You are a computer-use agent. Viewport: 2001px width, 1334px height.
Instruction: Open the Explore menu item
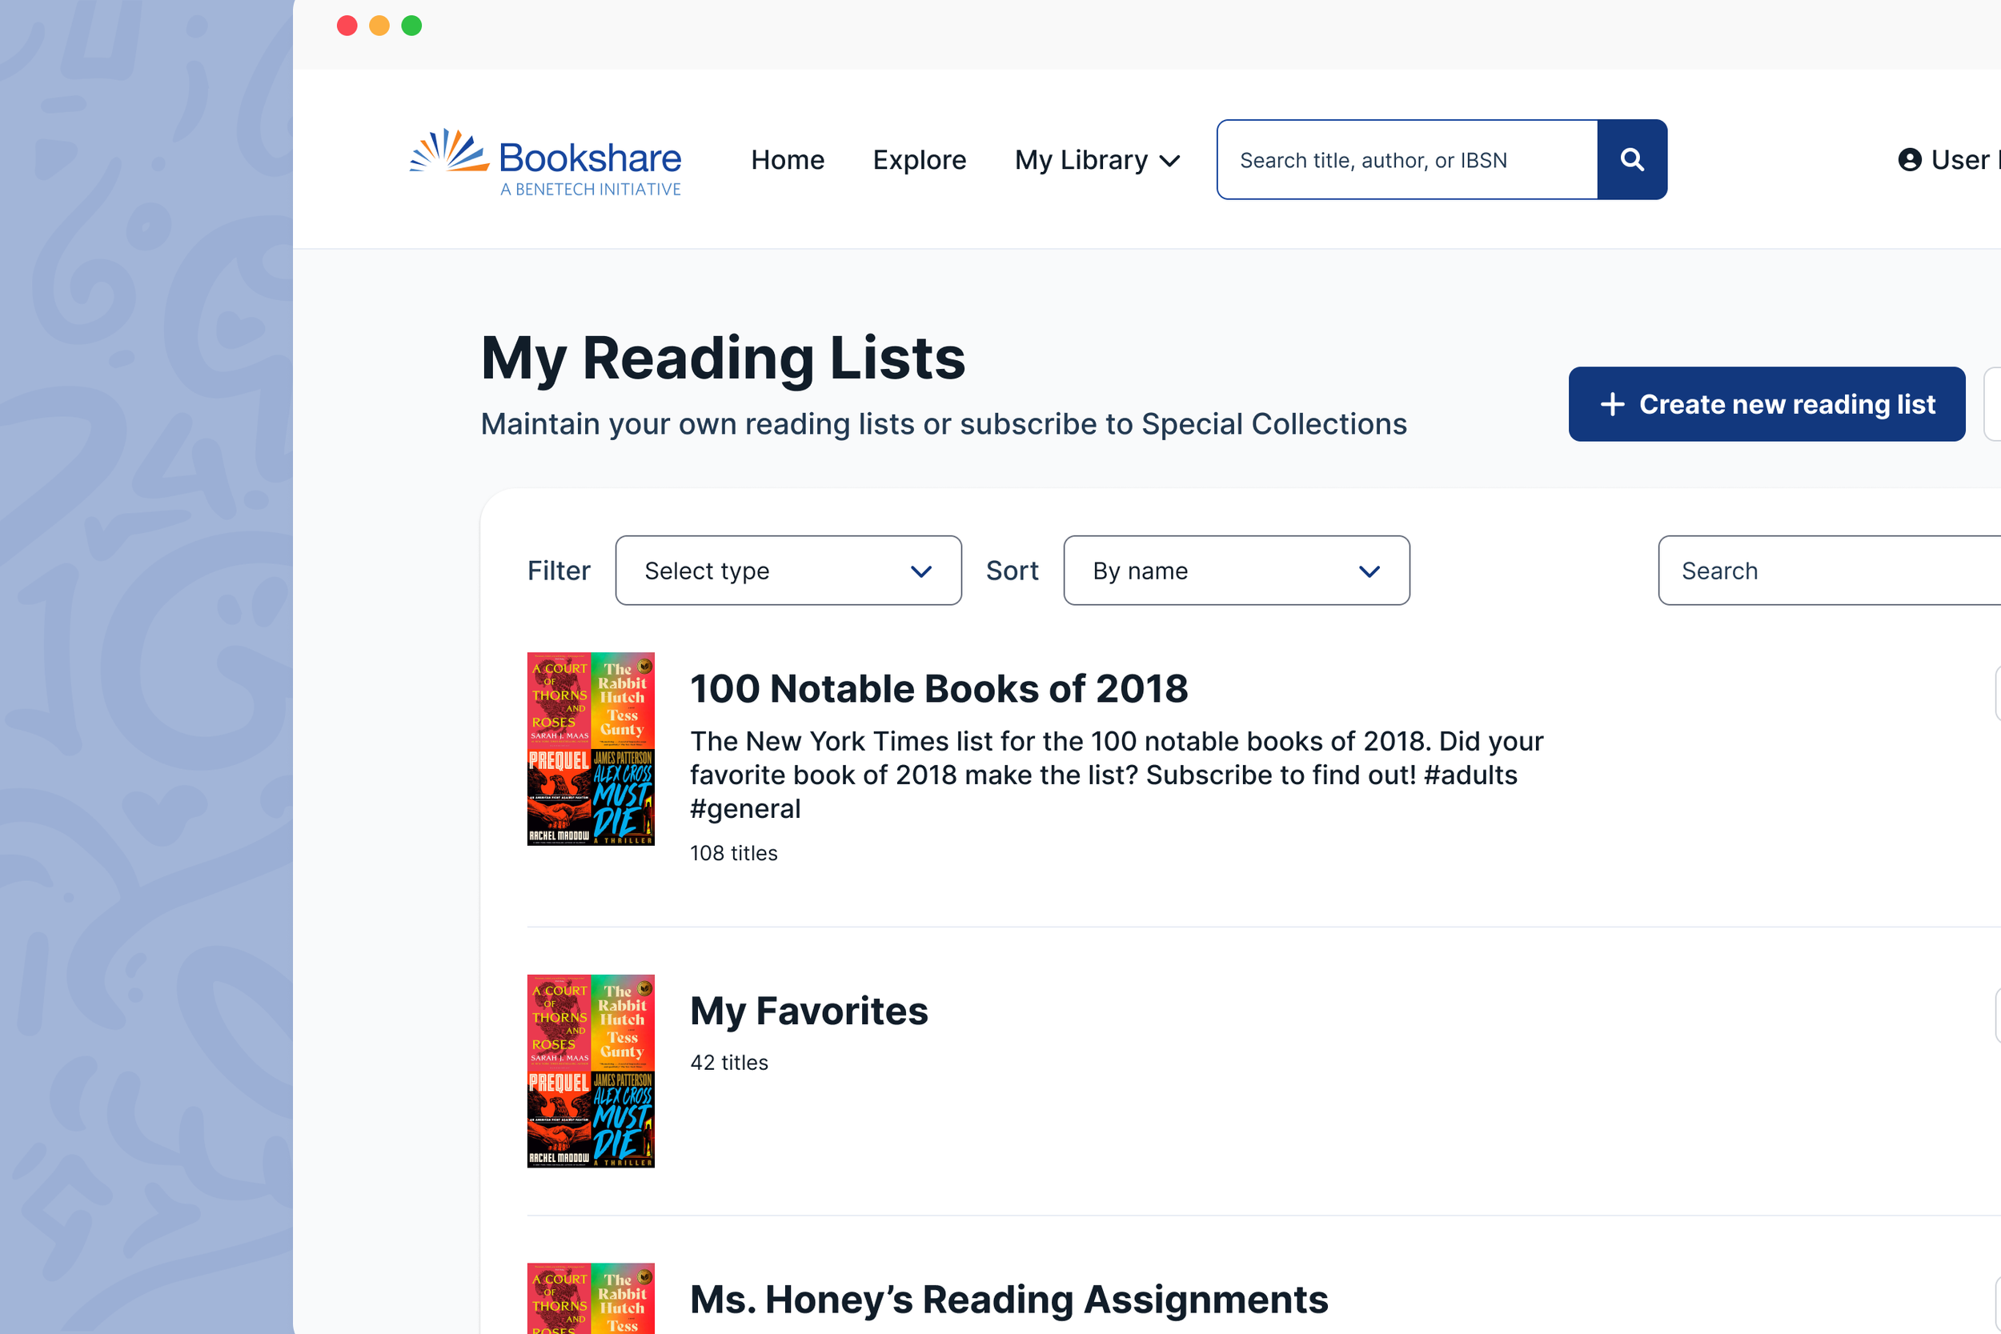tap(919, 160)
